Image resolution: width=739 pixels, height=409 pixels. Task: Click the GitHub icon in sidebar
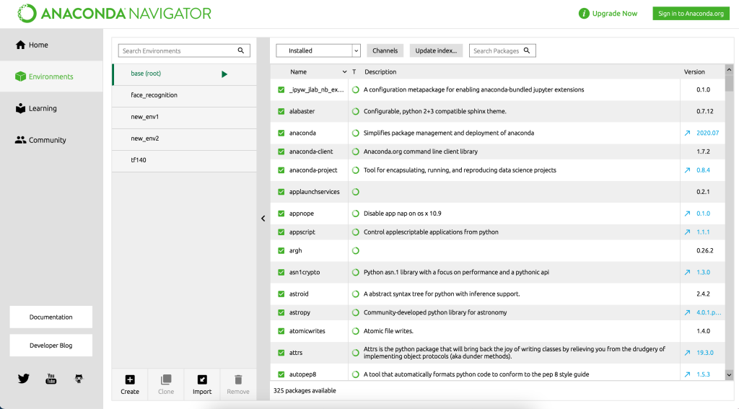pos(79,378)
